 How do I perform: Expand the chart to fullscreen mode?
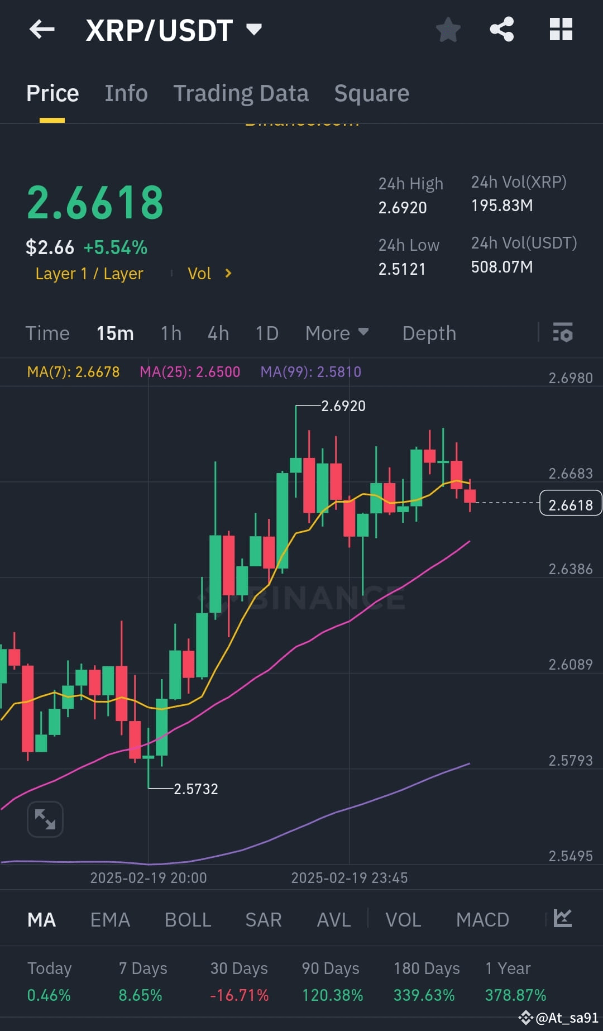pyautogui.click(x=45, y=819)
